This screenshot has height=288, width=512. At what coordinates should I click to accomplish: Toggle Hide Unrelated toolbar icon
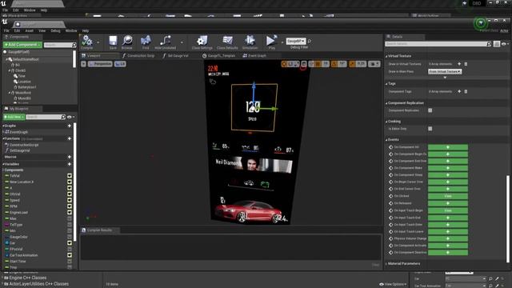(x=166, y=42)
